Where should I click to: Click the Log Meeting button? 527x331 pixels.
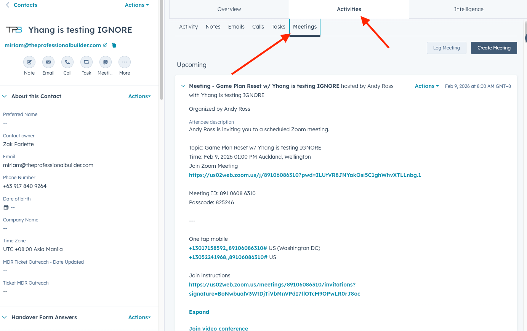[x=446, y=48]
